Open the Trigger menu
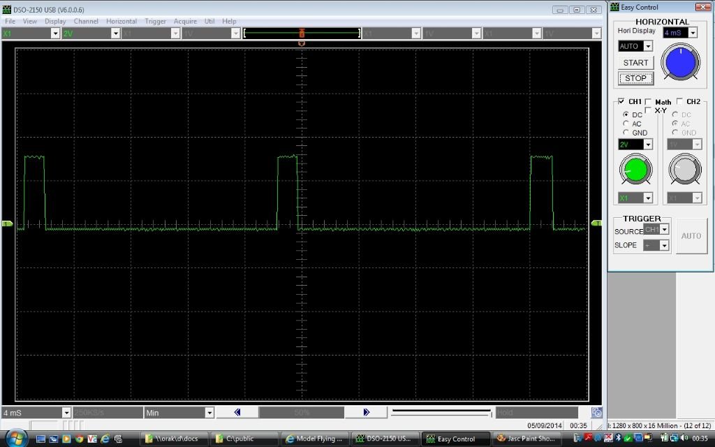Viewport: 715px width, 447px height. tap(155, 21)
